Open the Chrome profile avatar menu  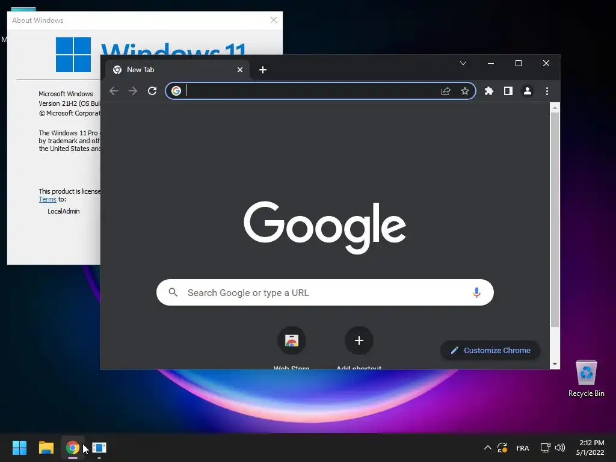point(527,91)
